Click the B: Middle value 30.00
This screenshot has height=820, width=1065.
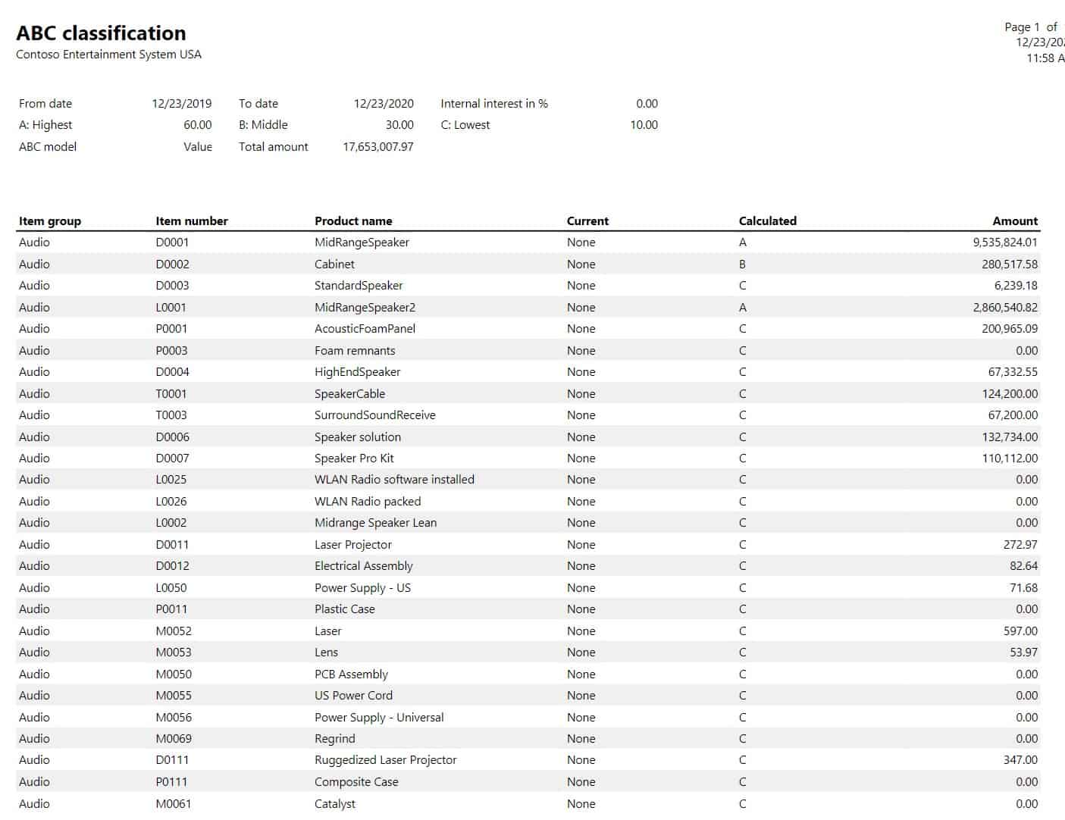tap(399, 125)
